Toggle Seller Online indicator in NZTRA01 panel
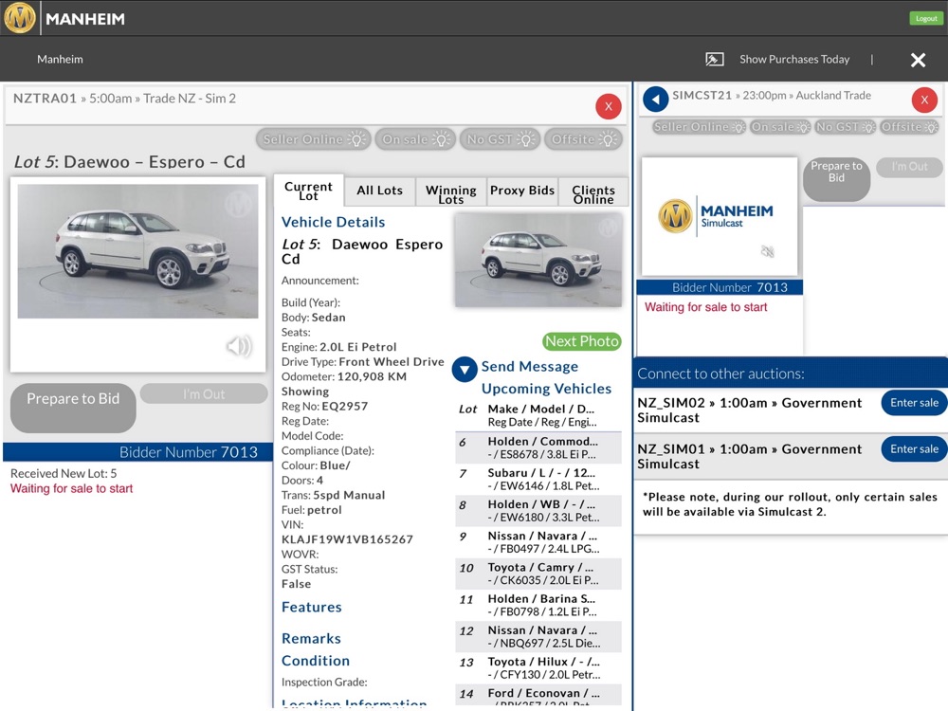Image resolution: width=948 pixels, height=711 pixels. click(x=313, y=139)
